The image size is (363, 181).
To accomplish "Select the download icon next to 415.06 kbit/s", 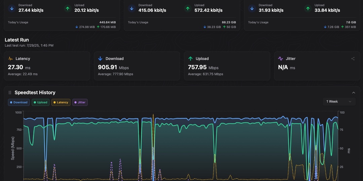I will click(132, 8).
